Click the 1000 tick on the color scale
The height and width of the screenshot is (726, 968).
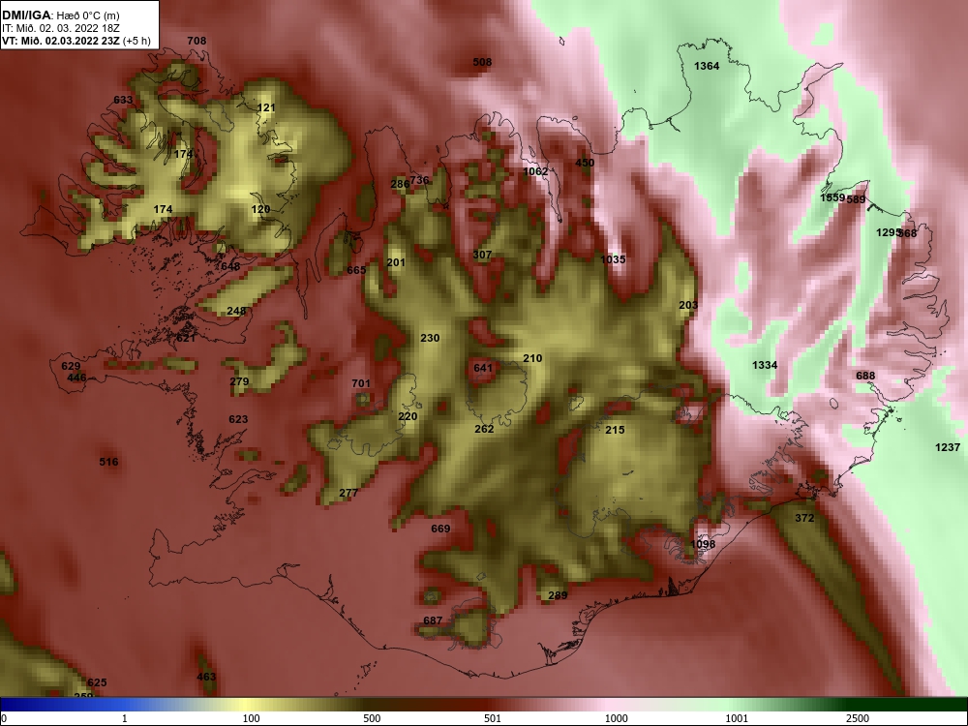coord(617,718)
